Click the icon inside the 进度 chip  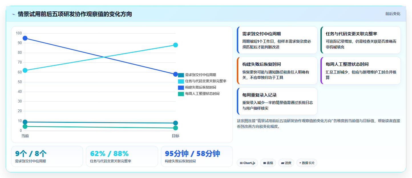coord(282,163)
